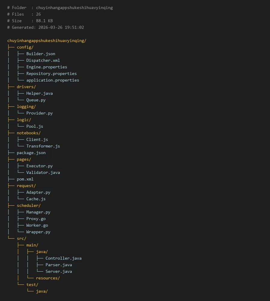Select Builder.json in the tree
The image size is (270, 301).
(x=40, y=54)
